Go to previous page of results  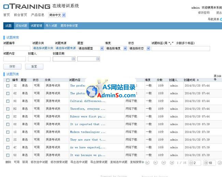(155, 163)
